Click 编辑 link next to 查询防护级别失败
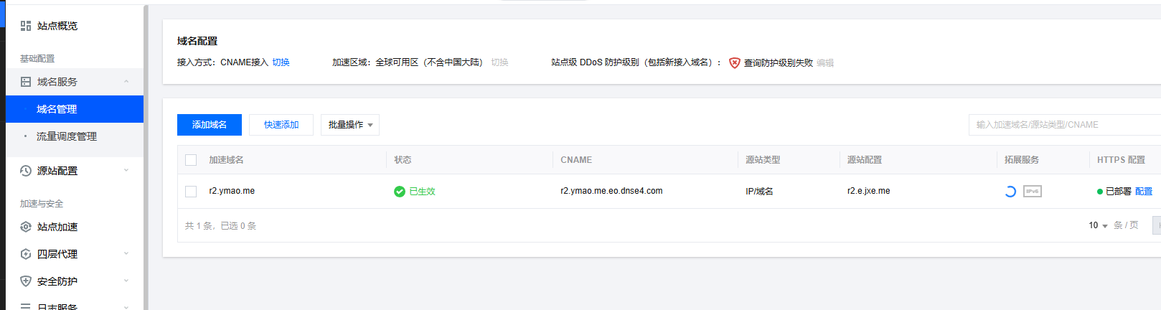 [x=825, y=63]
